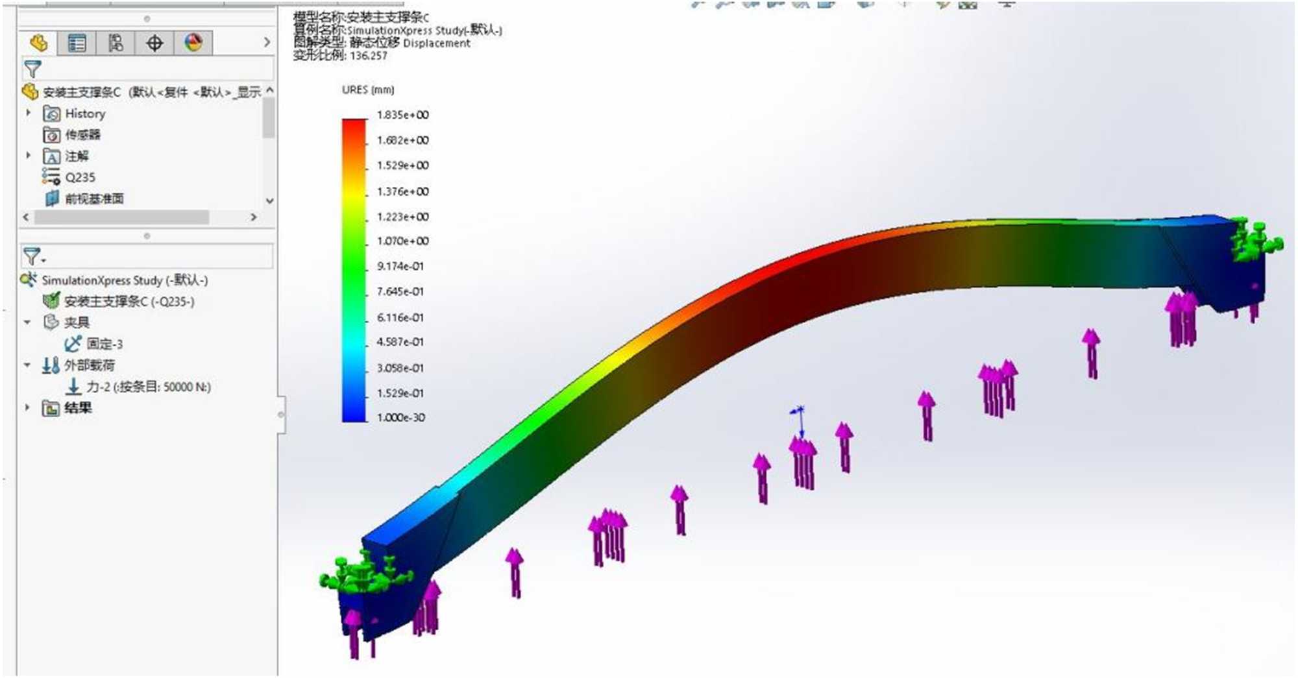Switch to the PropertyManager tab
The height and width of the screenshot is (678, 1298).
[x=77, y=43]
